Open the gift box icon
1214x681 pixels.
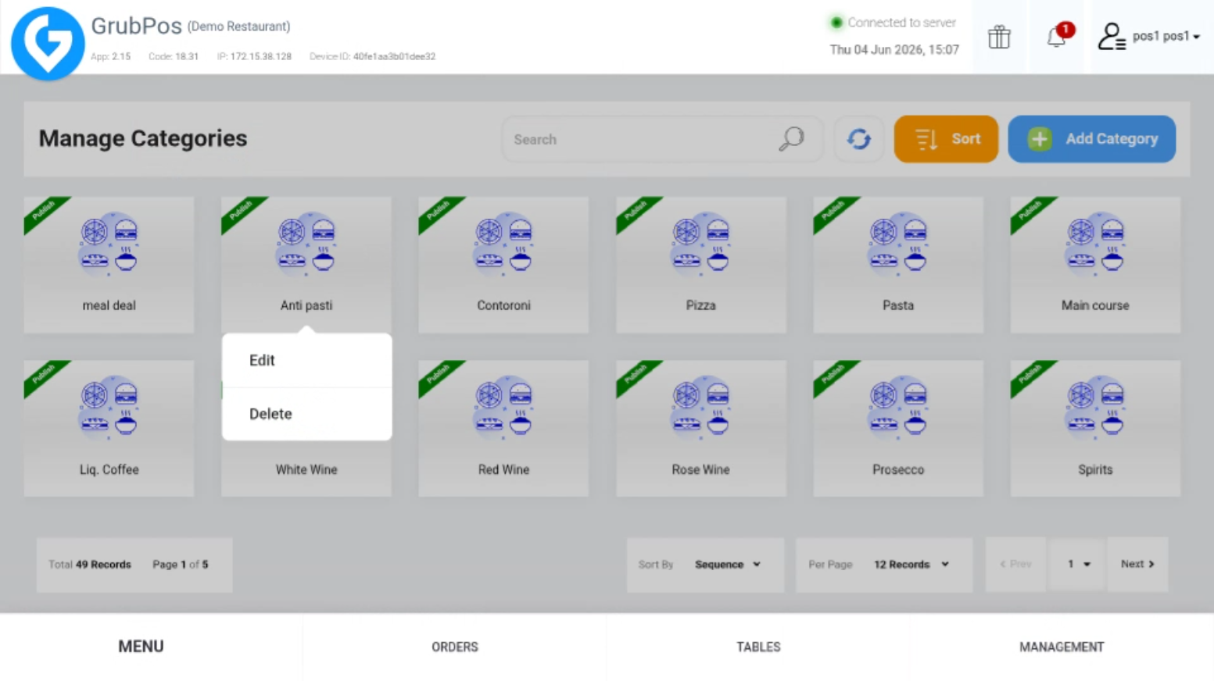(x=999, y=37)
